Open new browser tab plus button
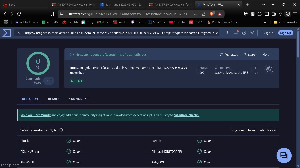Viewport: 300px width, 168px height. 247,5
